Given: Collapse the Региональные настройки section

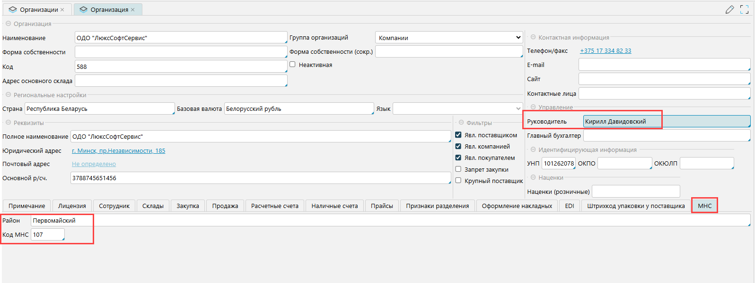Looking at the screenshot, I should click(8, 95).
